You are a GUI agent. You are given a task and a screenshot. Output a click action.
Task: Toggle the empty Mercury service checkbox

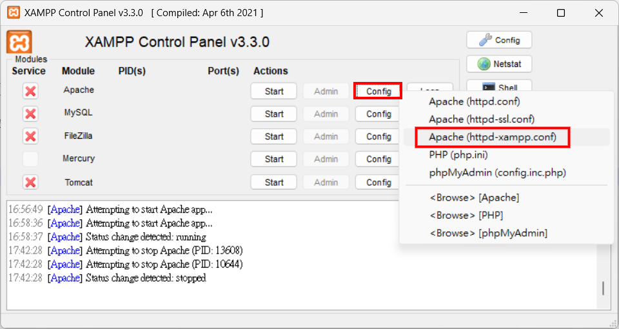30,159
